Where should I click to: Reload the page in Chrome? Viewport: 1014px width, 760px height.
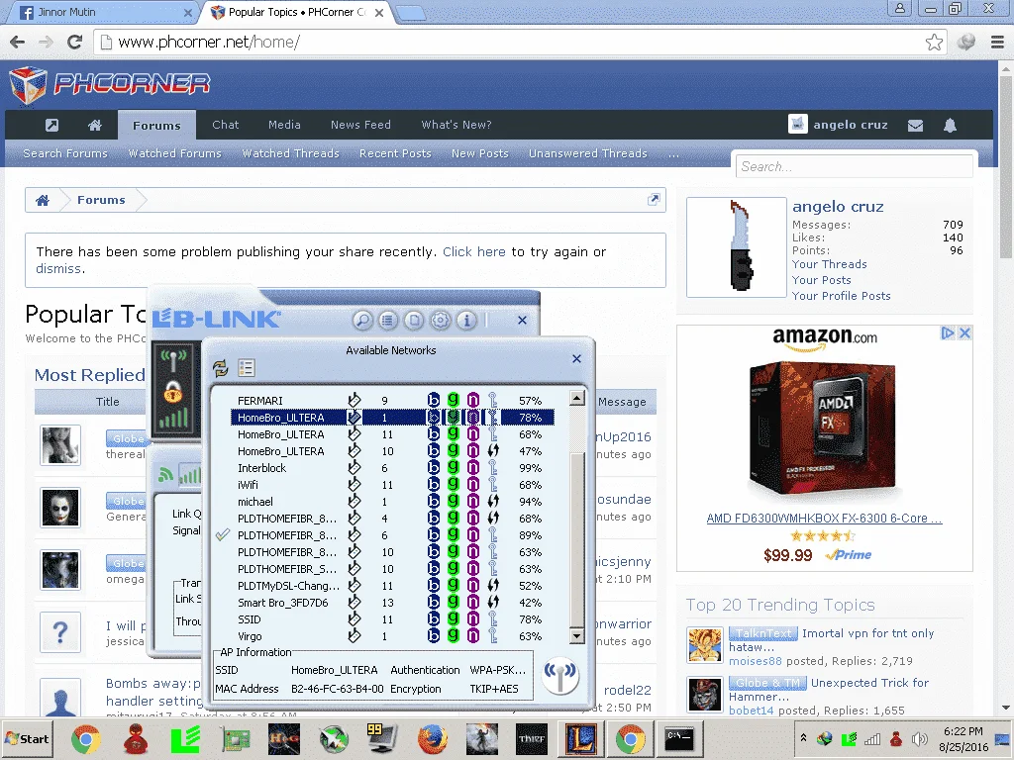(x=75, y=42)
